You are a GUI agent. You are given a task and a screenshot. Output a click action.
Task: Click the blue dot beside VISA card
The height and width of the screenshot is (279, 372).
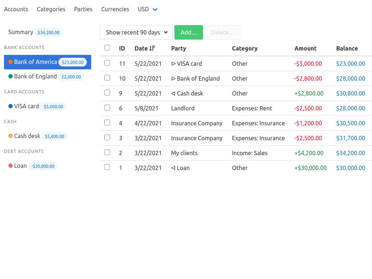coord(11,106)
